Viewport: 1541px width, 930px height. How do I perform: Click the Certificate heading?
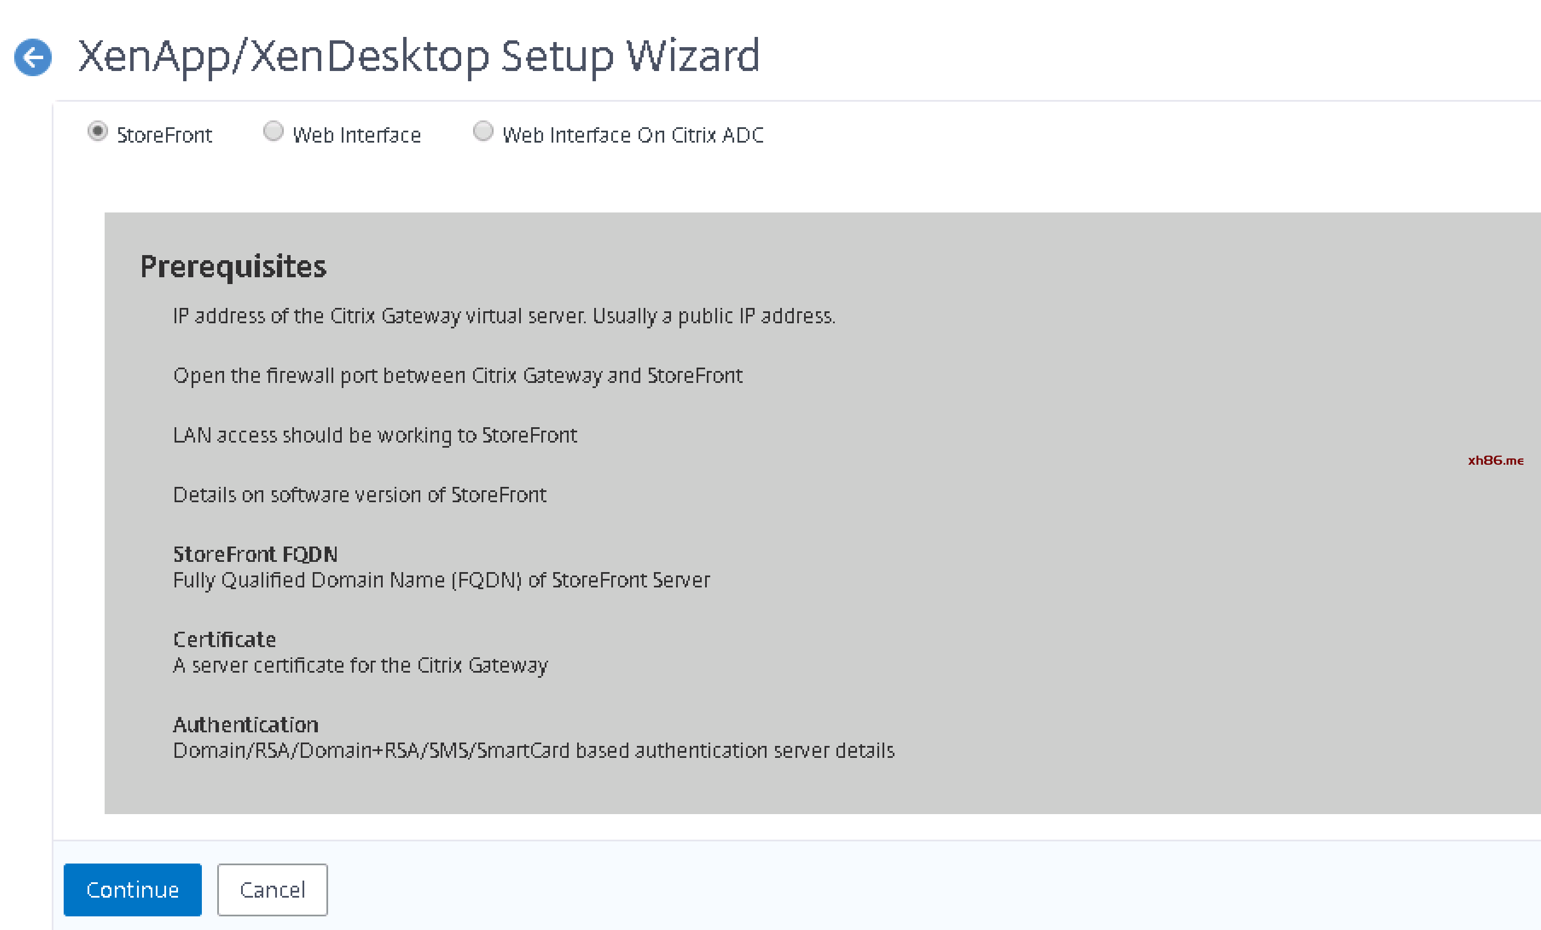225,639
